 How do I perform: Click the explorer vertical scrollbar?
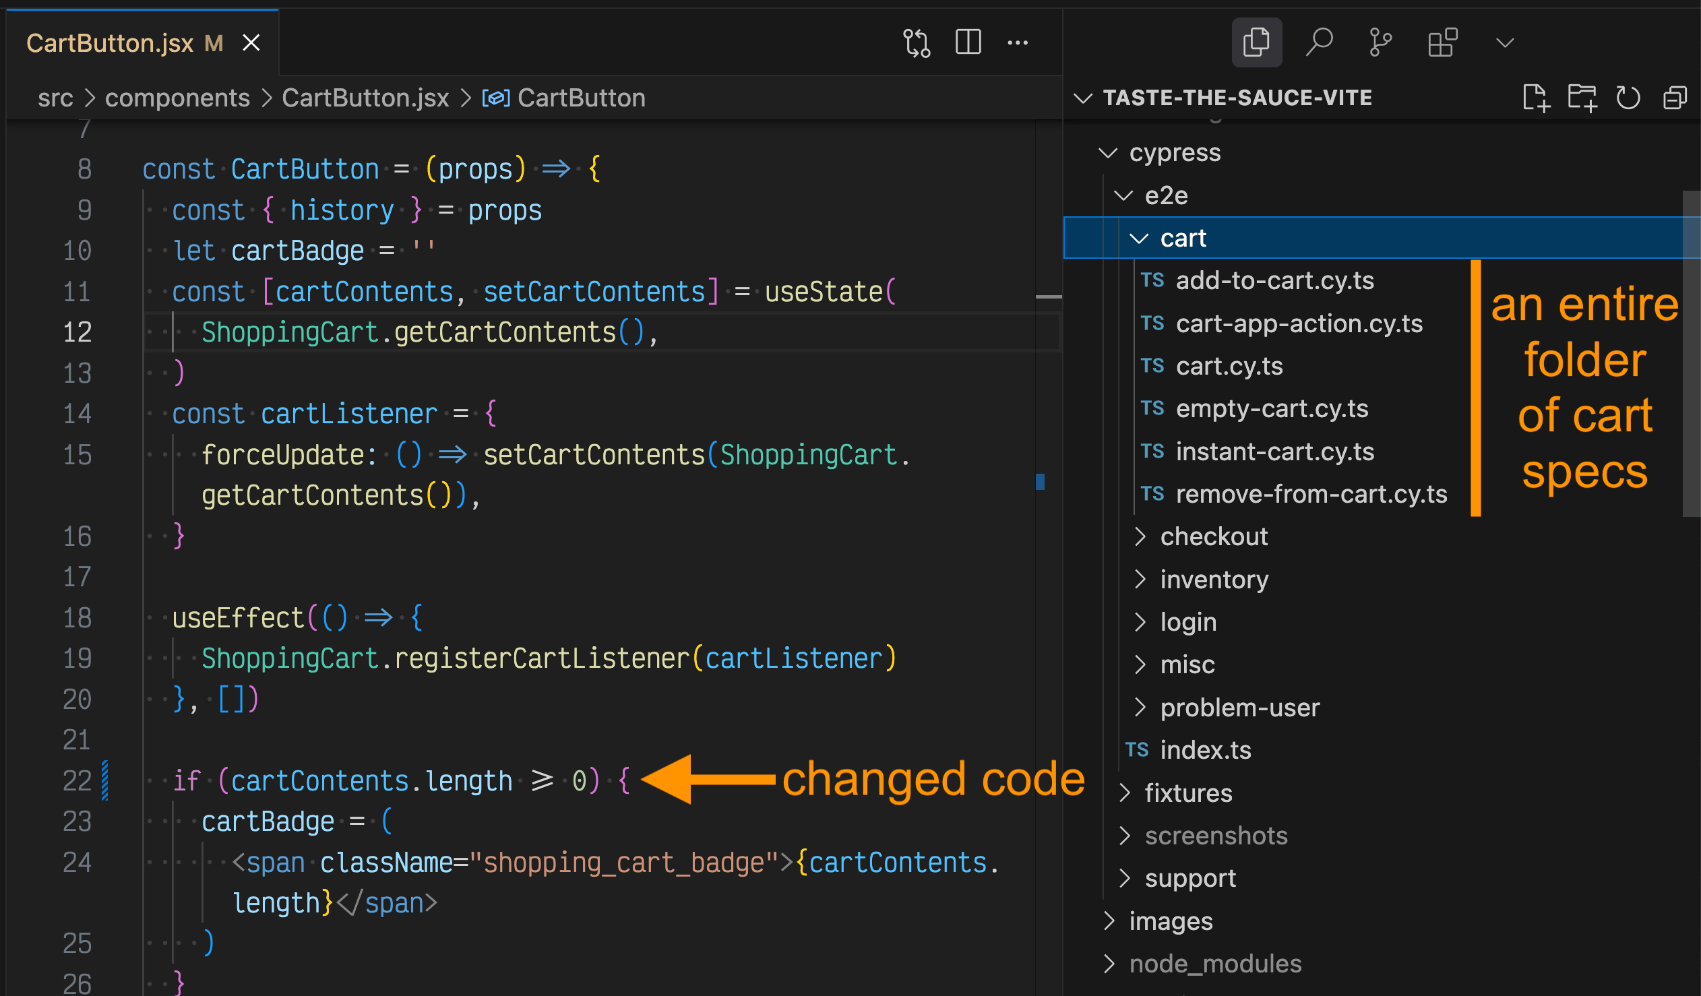click(x=1691, y=354)
